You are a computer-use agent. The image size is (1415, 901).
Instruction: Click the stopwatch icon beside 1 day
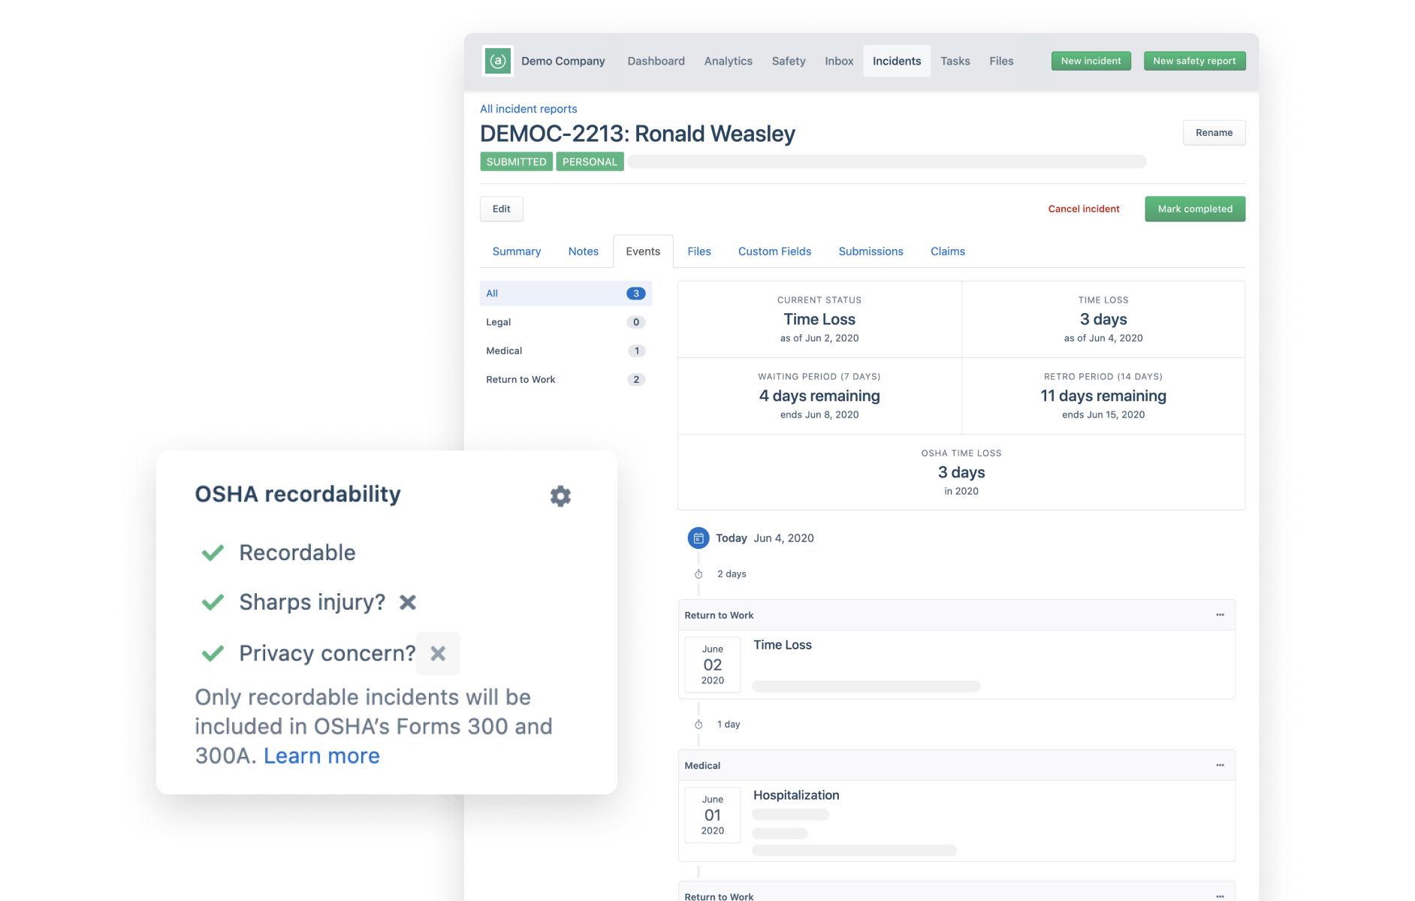(x=698, y=724)
